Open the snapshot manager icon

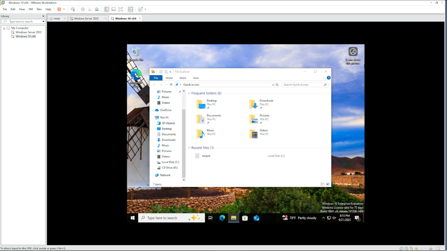[x=96, y=9]
